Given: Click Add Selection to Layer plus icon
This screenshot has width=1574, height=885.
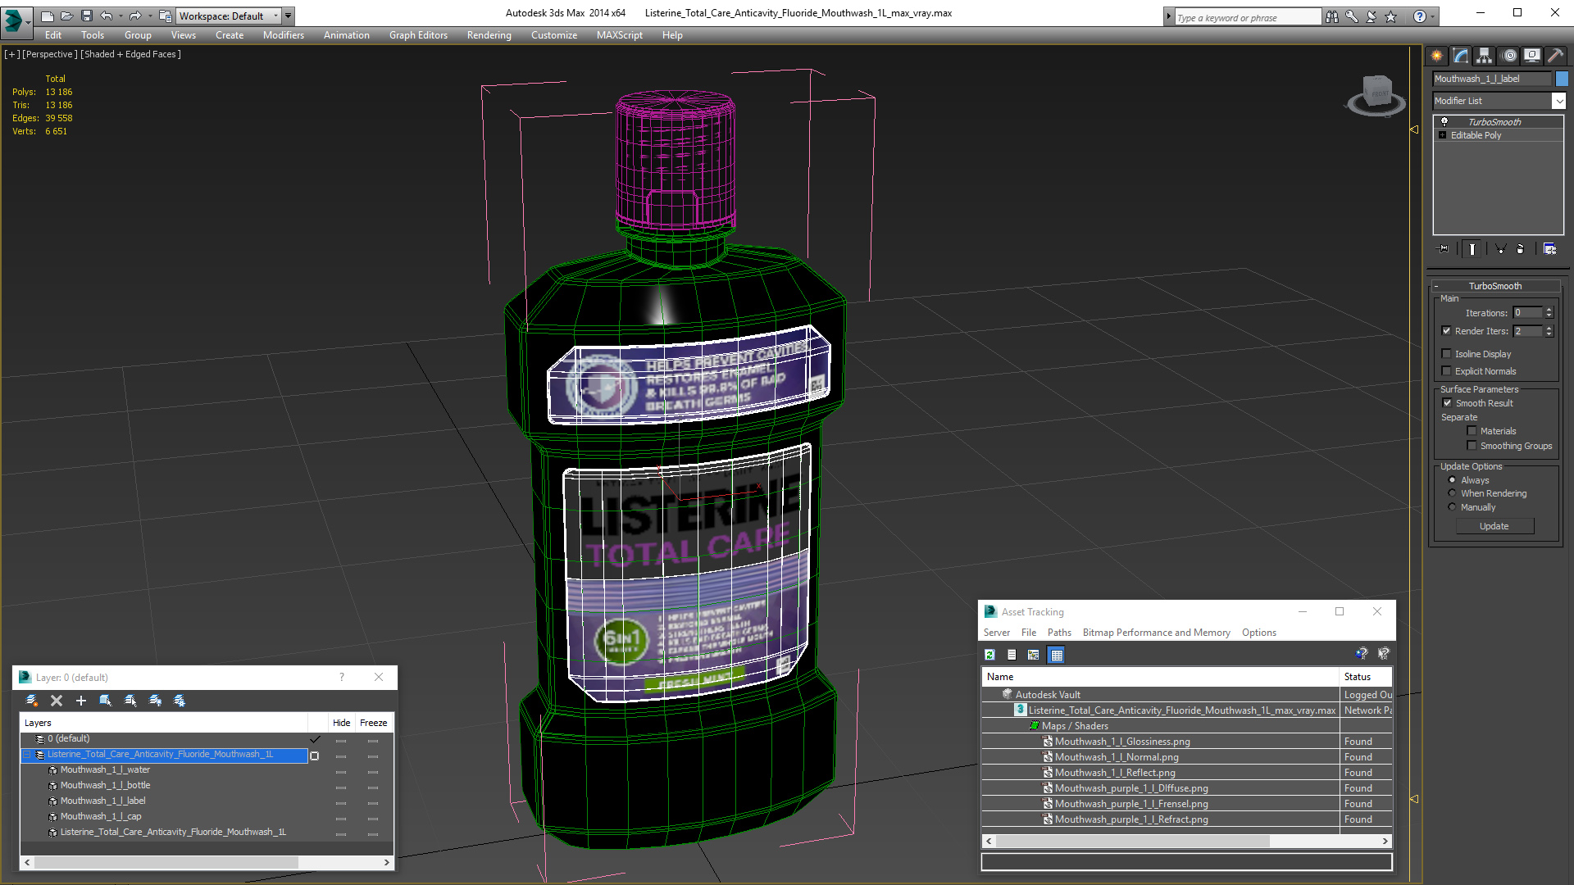Looking at the screenshot, I should coord(81,701).
